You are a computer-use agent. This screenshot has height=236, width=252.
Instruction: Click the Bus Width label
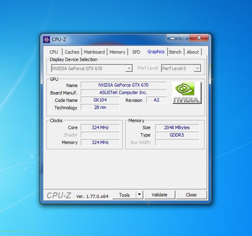[x=140, y=142]
